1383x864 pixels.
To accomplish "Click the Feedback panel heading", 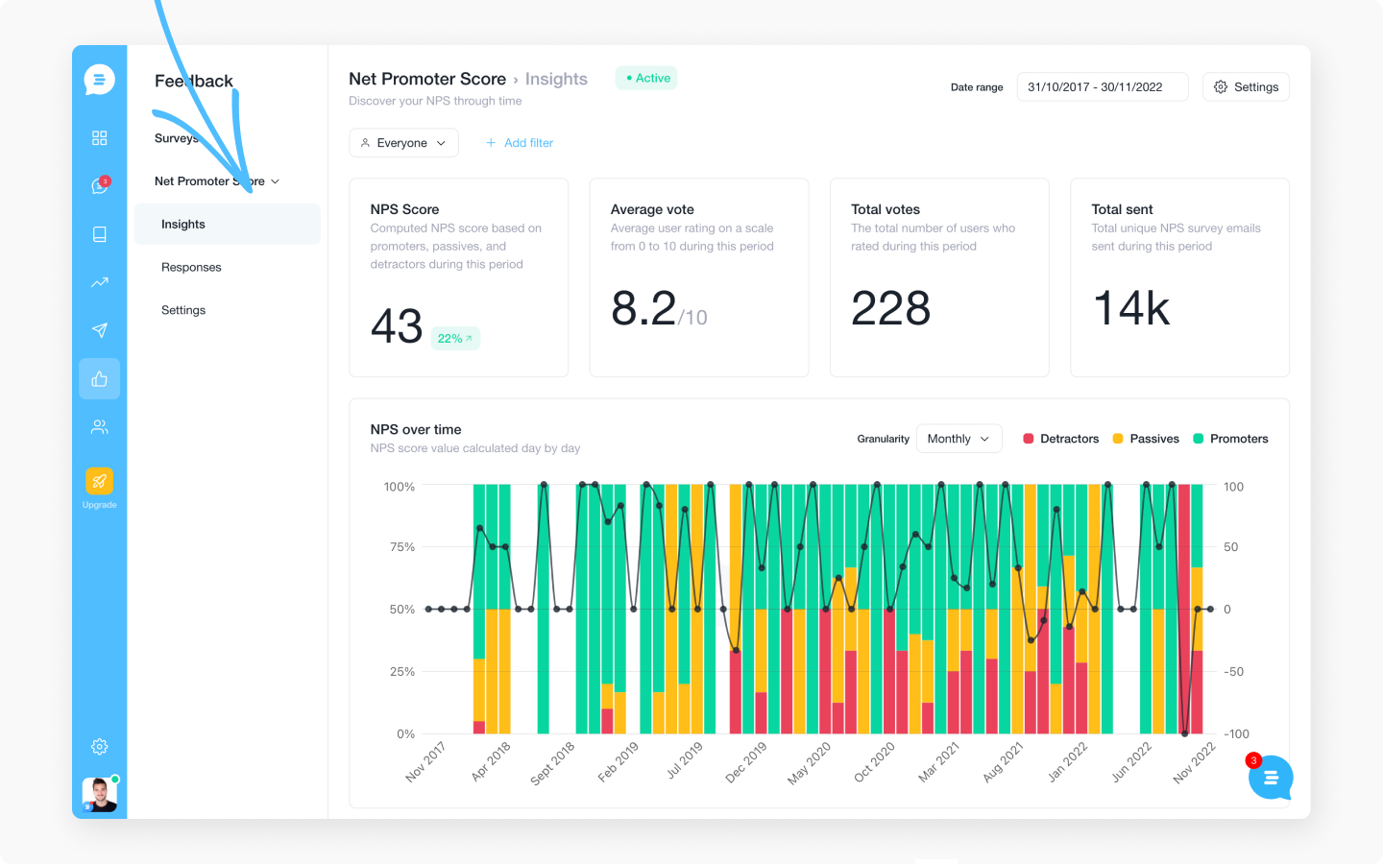I will point(194,82).
